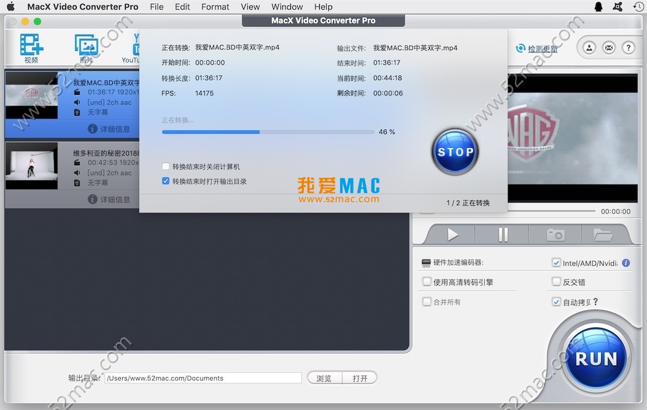Open the help question mark icon
Viewport: 647px width, 410px height.
pyautogui.click(x=629, y=48)
